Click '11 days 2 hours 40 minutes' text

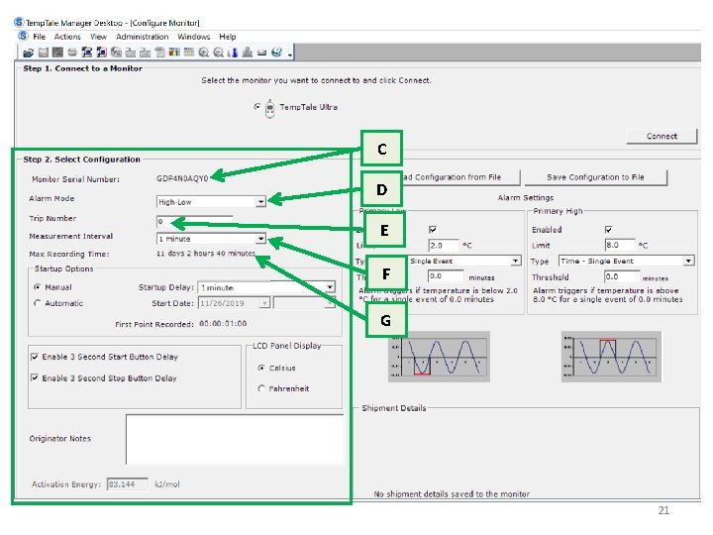pos(206,254)
